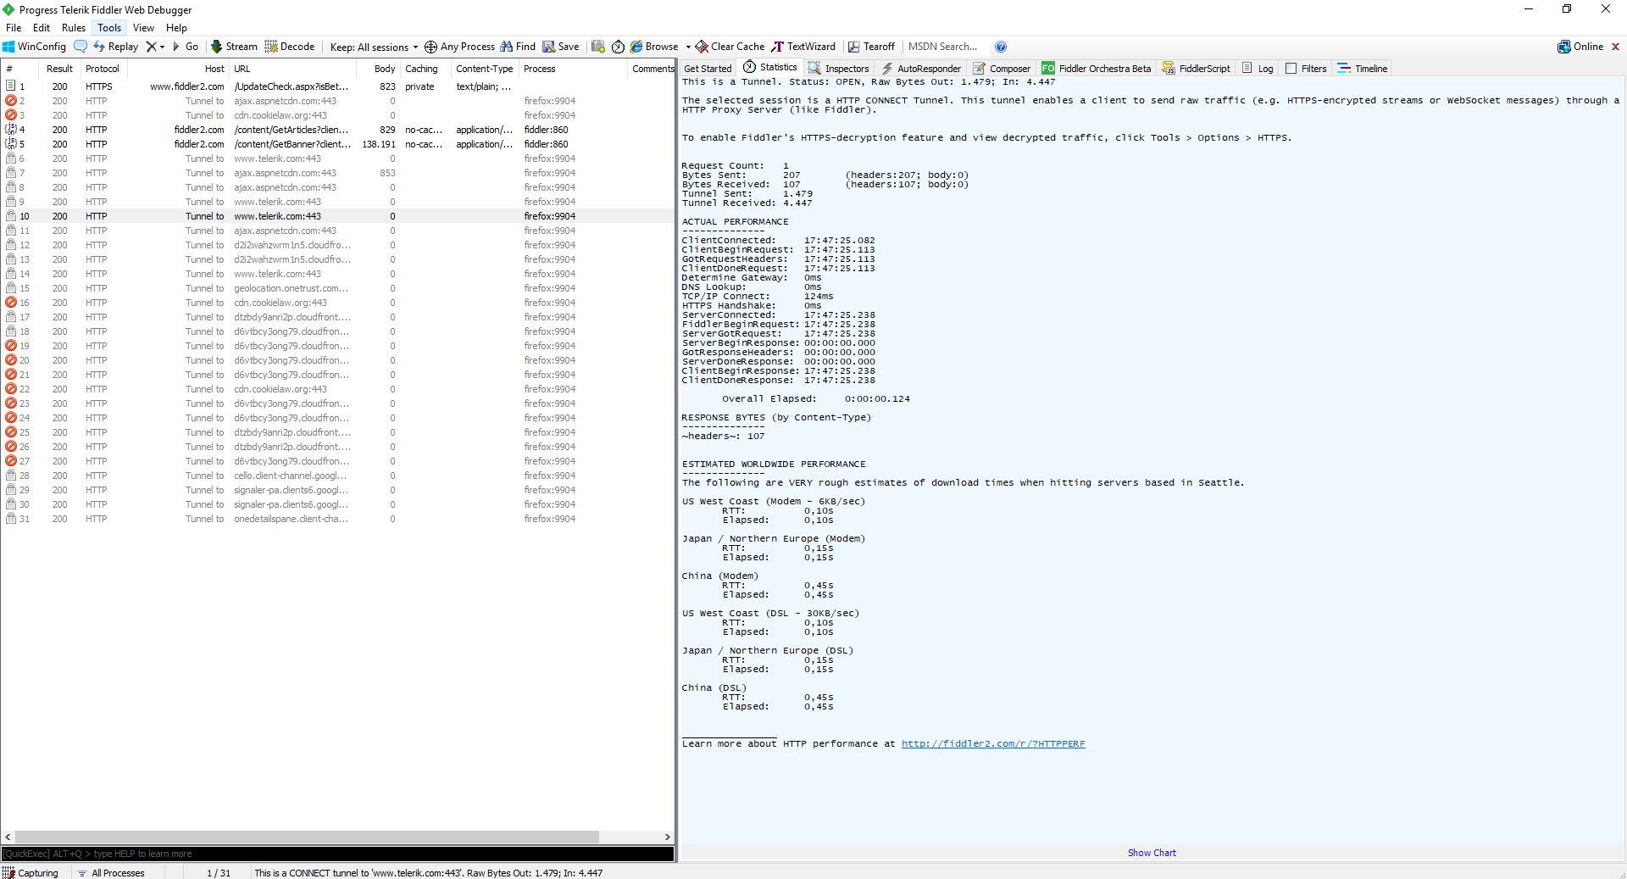The width and height of the screenshot is (1627, 879).
Task: Click Clear Cache in toolbar
Action: (730, 47)
